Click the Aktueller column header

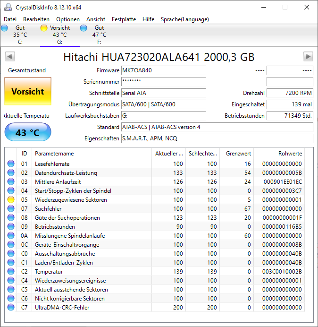(x=169, y=154)
